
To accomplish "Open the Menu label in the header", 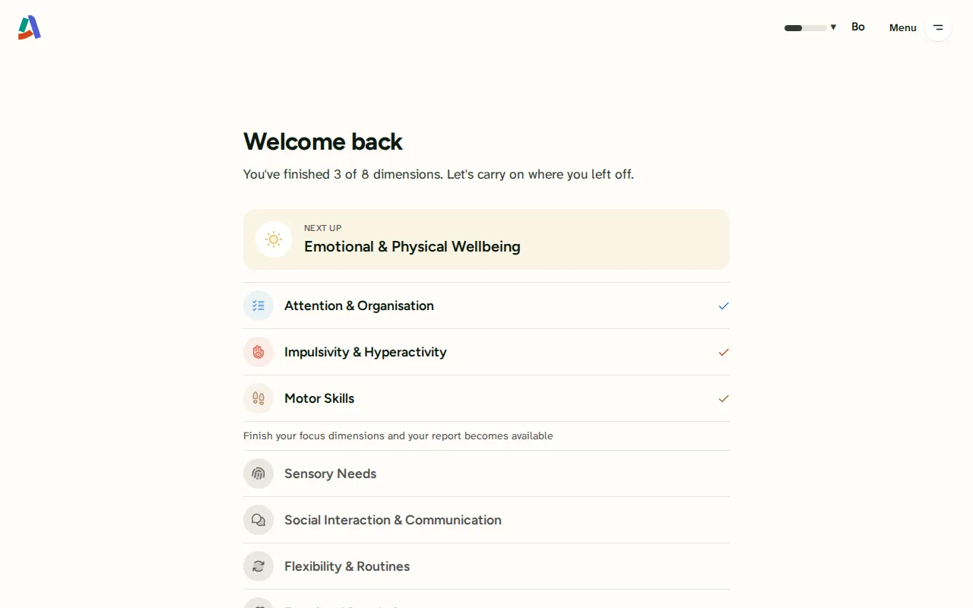I will coord(903,27).
